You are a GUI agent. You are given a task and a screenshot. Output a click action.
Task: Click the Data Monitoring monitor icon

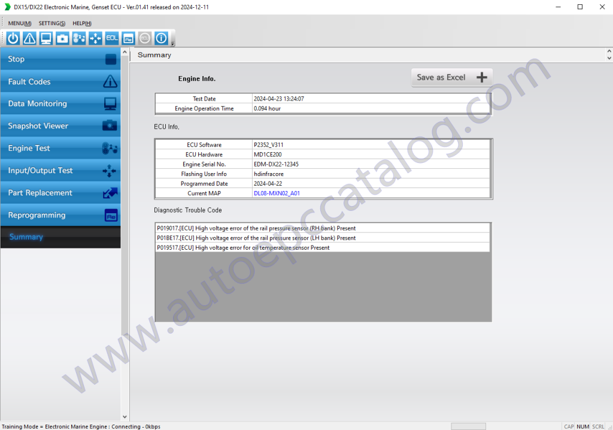pos(45,38)
